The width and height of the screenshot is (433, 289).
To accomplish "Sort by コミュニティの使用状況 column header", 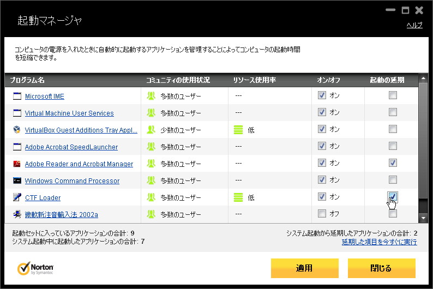I will coord(178,80).
